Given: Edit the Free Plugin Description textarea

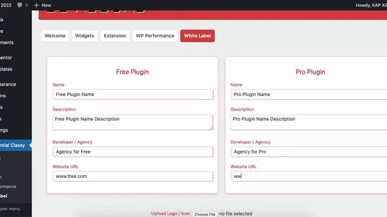Looking at the screenshot, I should 133,122.
